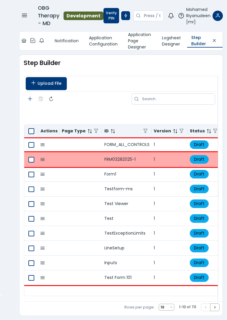Open actions menu for Inputs row

point(43,263)
